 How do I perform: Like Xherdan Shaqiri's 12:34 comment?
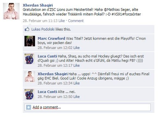pos(77,83)
